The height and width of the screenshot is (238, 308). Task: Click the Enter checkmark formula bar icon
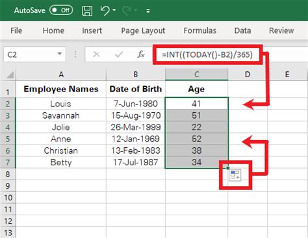119,54
